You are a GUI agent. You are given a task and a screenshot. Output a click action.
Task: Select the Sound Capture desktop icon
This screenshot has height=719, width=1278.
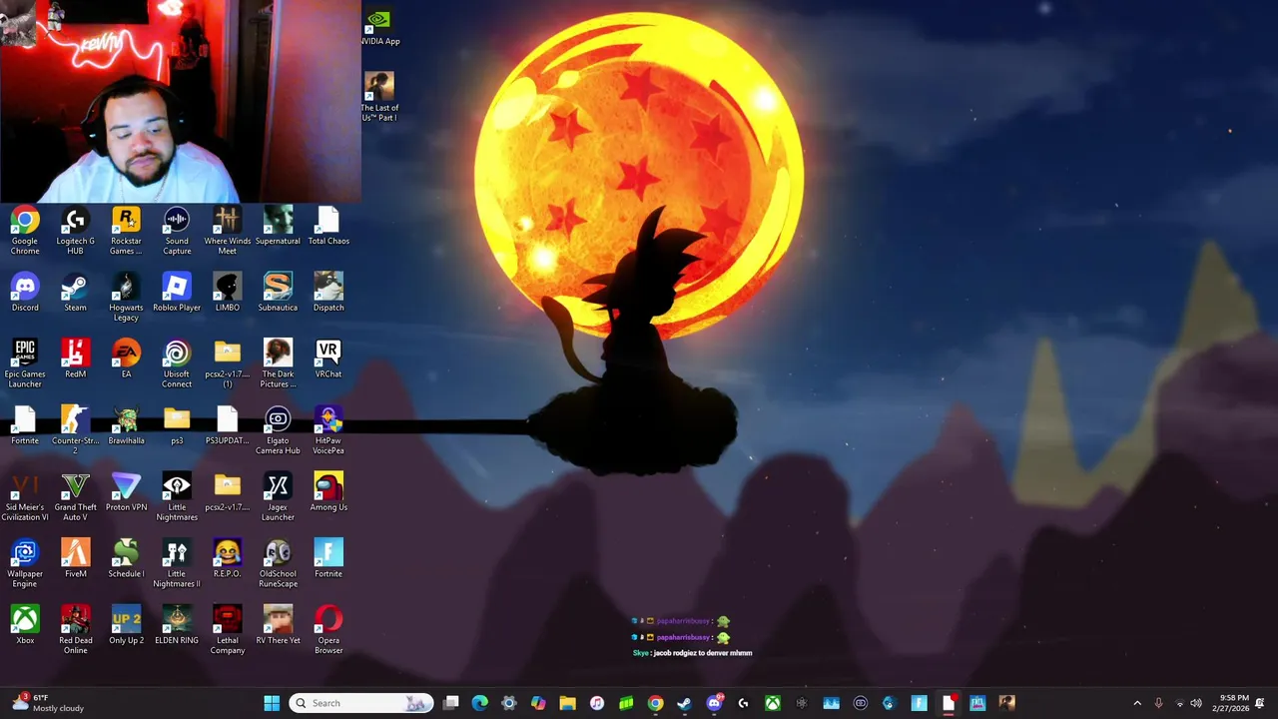[x=177, y=231]
